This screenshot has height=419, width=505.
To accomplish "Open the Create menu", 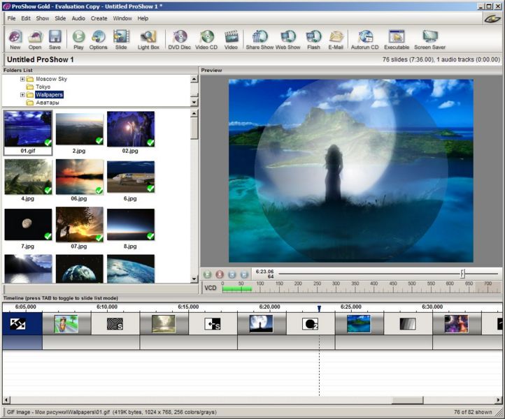I will coord(99,18).
